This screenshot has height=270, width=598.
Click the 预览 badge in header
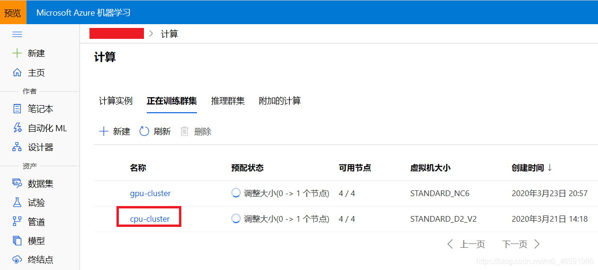[x=13, y=12]
